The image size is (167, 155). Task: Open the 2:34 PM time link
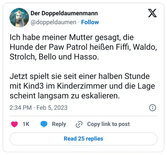[21, 108]
